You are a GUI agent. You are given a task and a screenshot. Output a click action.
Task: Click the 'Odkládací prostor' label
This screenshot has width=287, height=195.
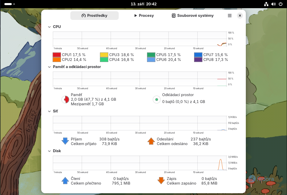(178, 95)
